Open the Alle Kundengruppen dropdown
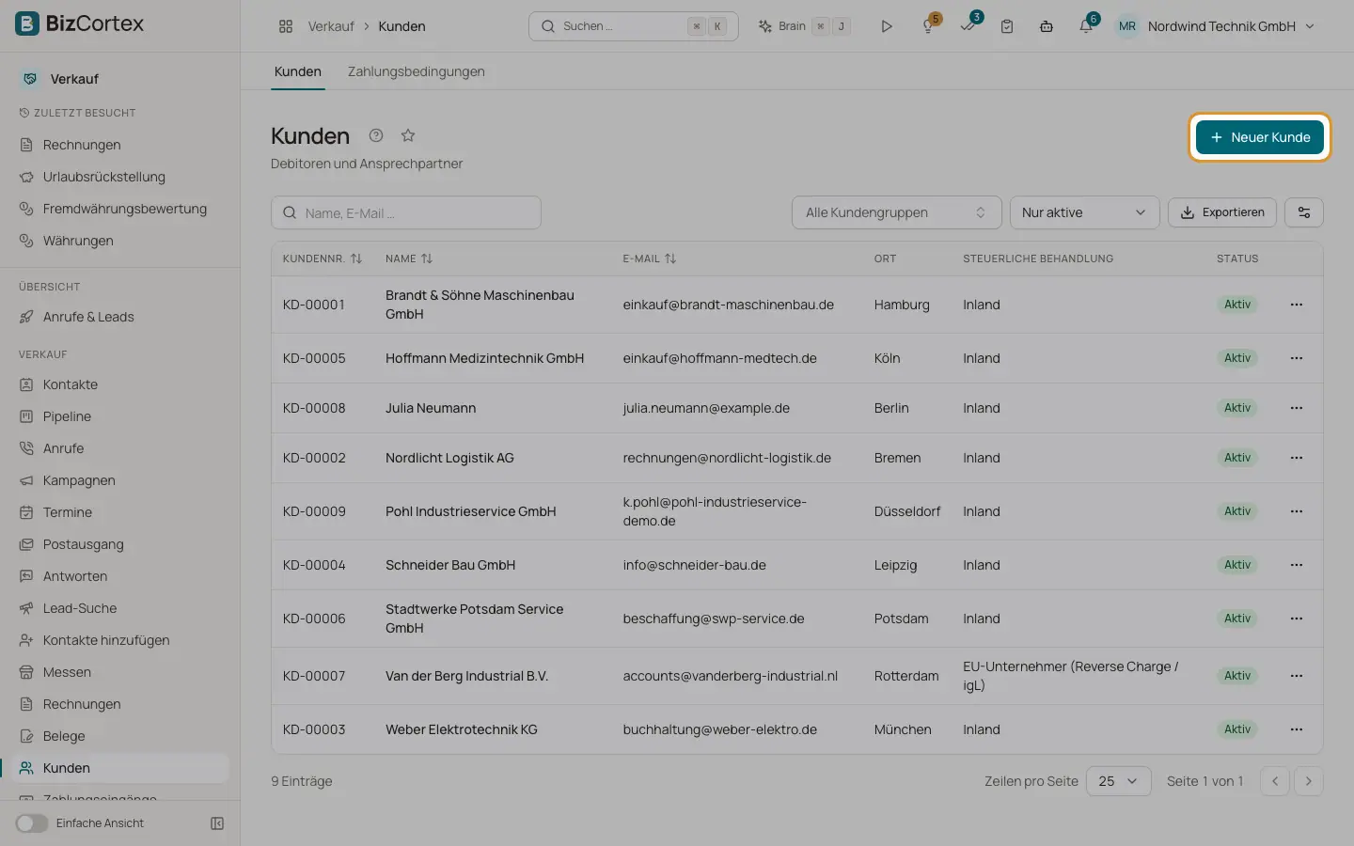 coord(897,212)
